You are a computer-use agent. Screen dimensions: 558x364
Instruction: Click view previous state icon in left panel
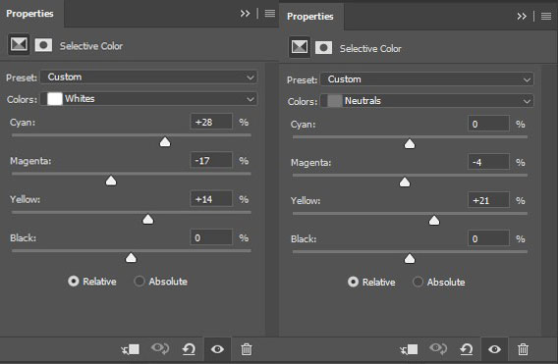[x=160, y=348]
